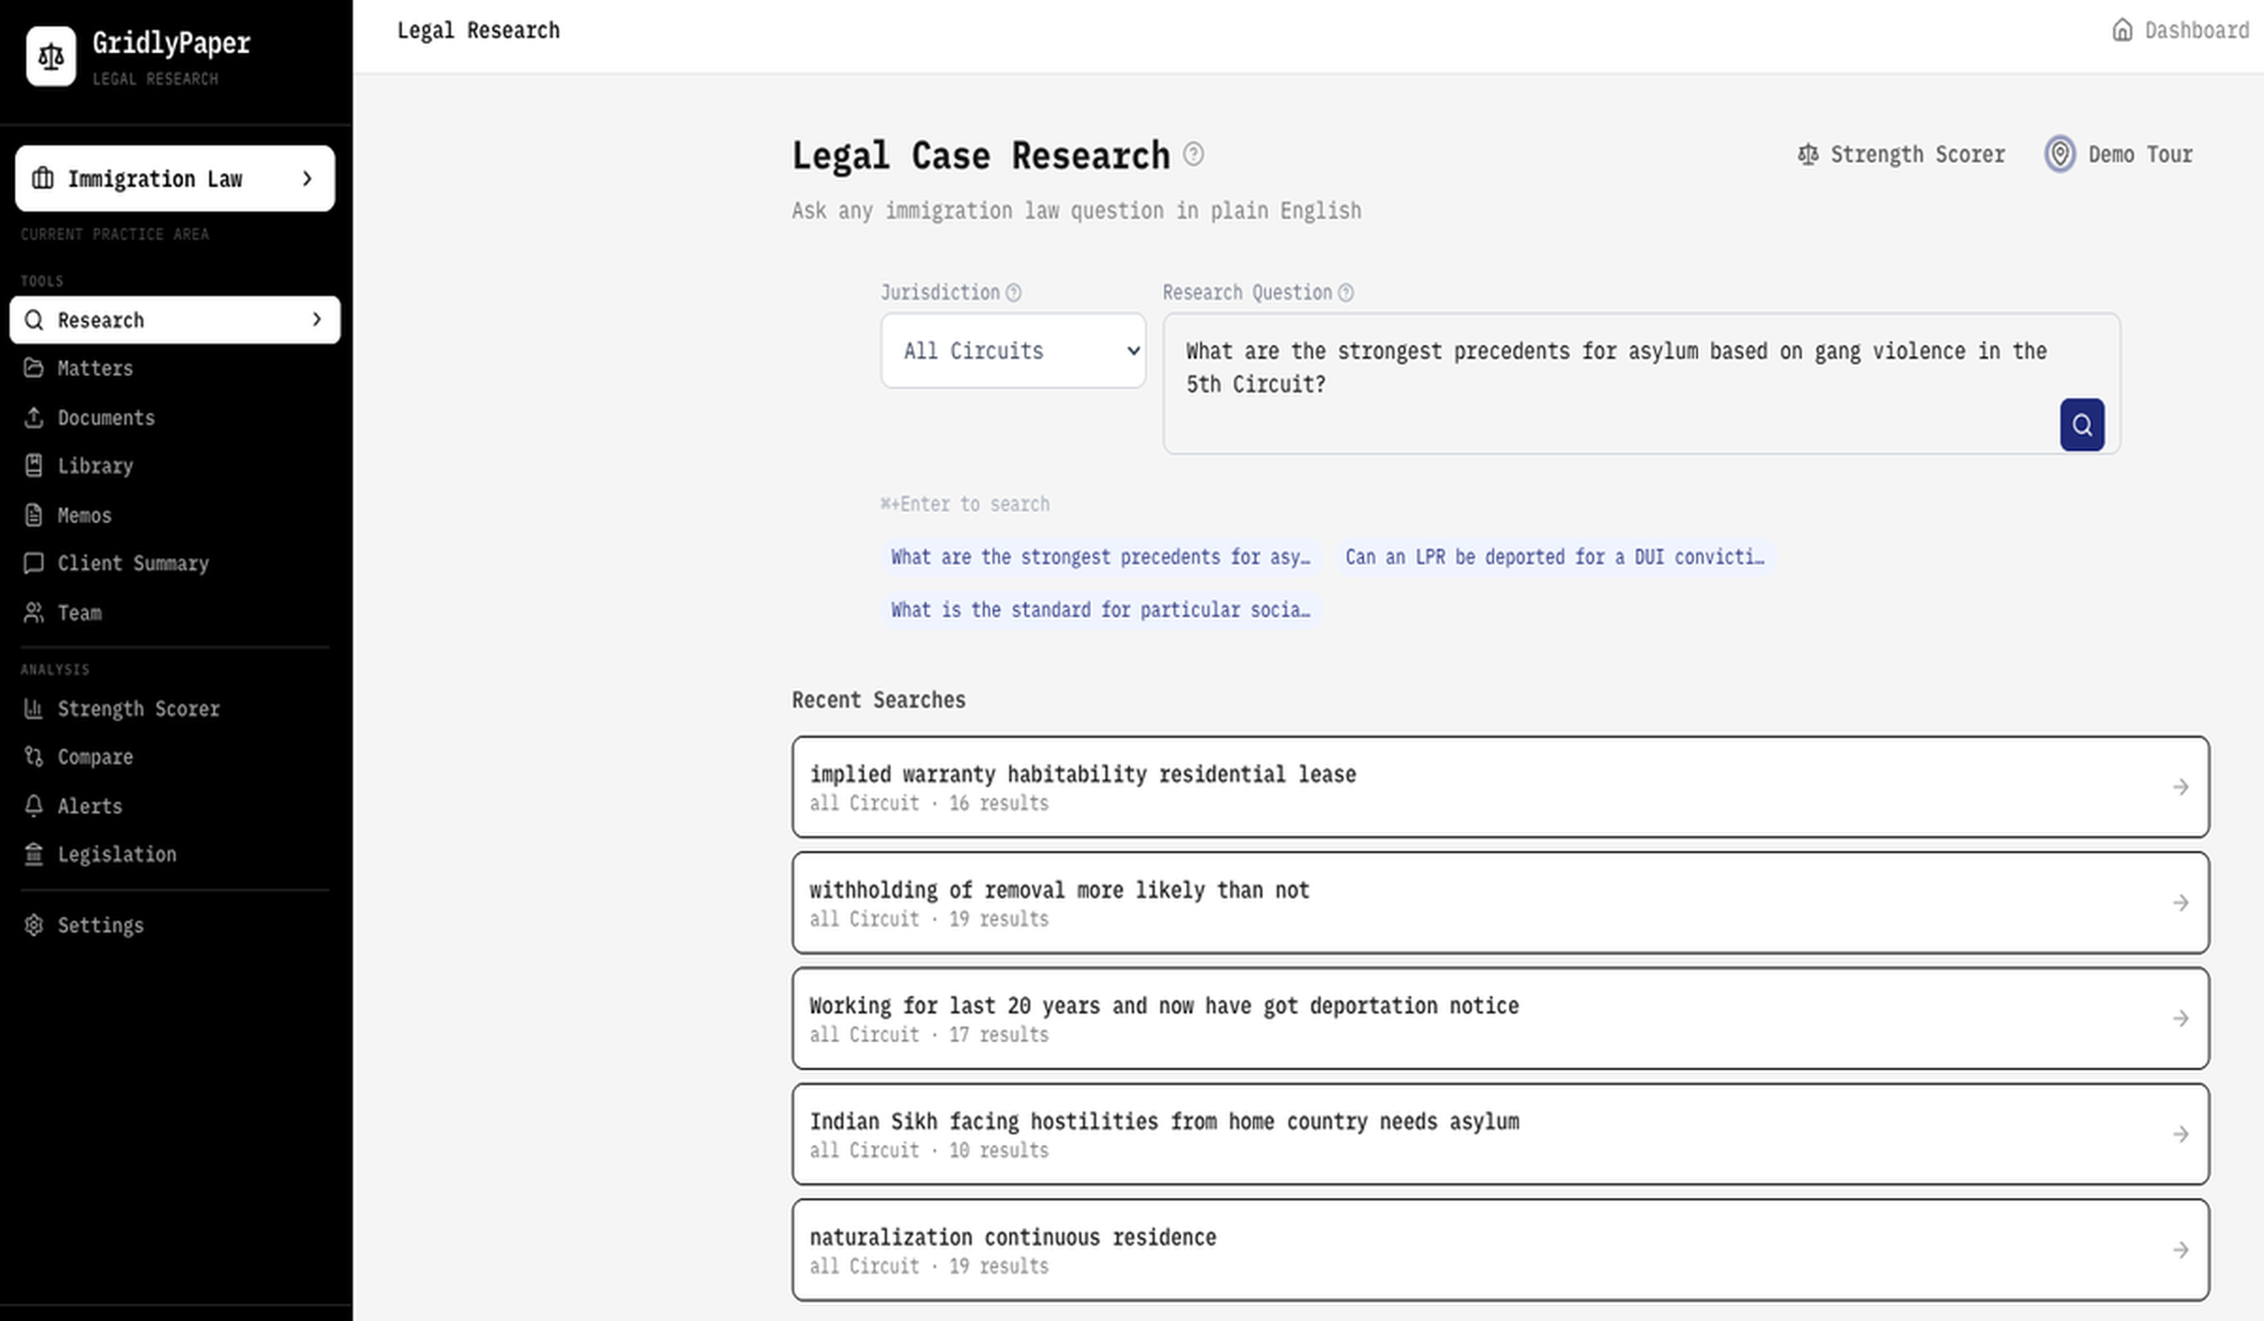
Task: Click arrow on withholding of removal search
Action: click(2180, 903)
